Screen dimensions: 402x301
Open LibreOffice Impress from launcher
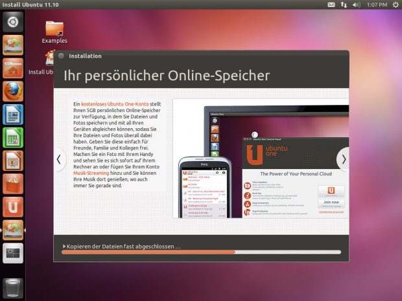coord(13,161)
